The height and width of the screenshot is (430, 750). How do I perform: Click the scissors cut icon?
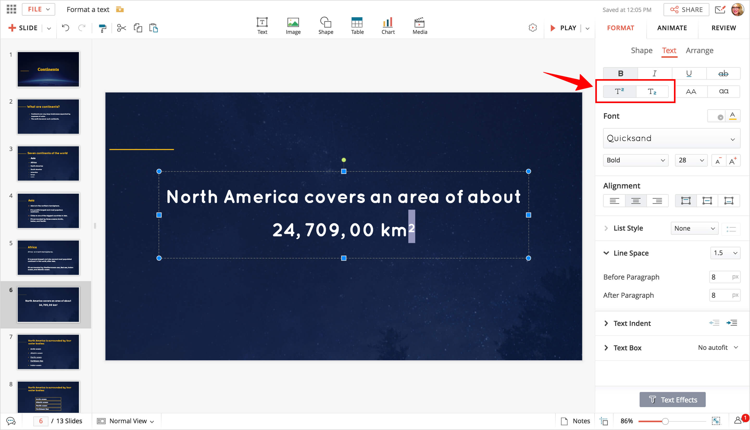tap(121, 28)
